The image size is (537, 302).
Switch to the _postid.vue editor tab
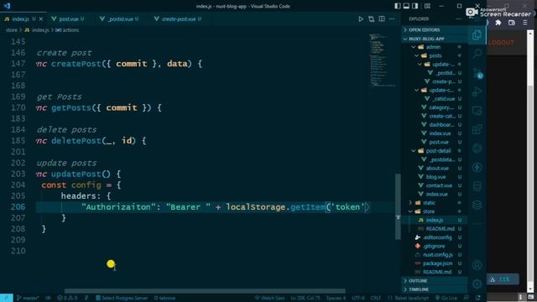coord(120,19)
